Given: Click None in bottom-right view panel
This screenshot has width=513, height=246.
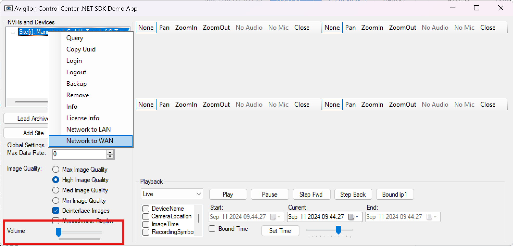Looking at the screenshot, I should point(332,105).
